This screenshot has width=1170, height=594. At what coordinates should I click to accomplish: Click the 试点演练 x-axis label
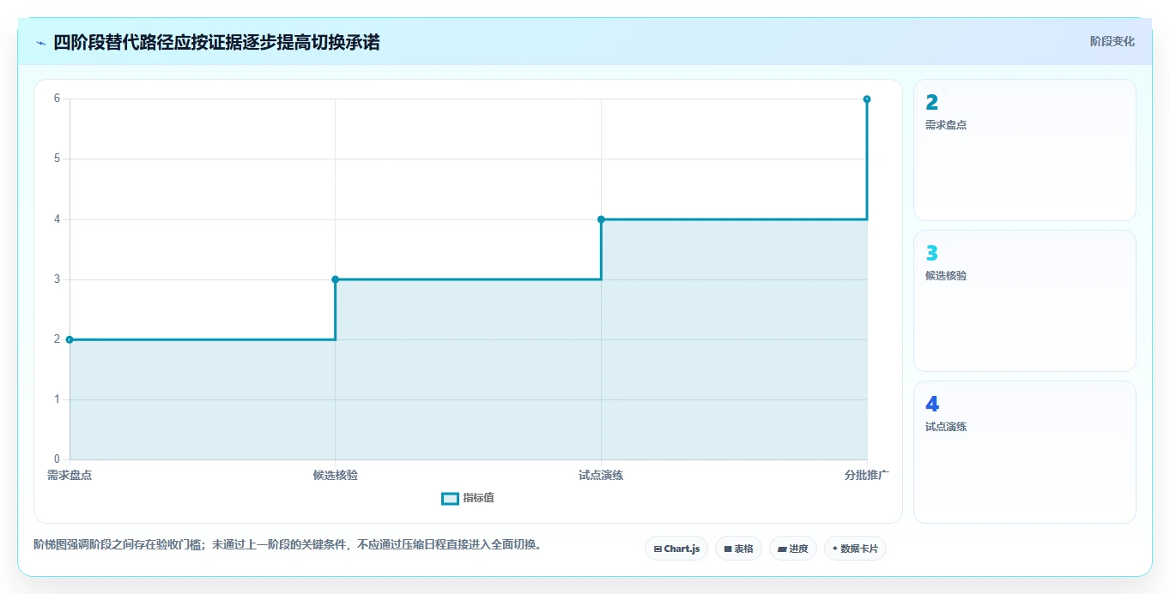click(x=601, y=475)
